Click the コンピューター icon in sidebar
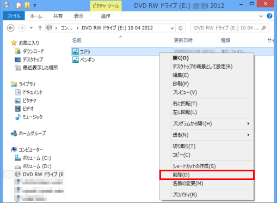 click(x=14, y=150)
